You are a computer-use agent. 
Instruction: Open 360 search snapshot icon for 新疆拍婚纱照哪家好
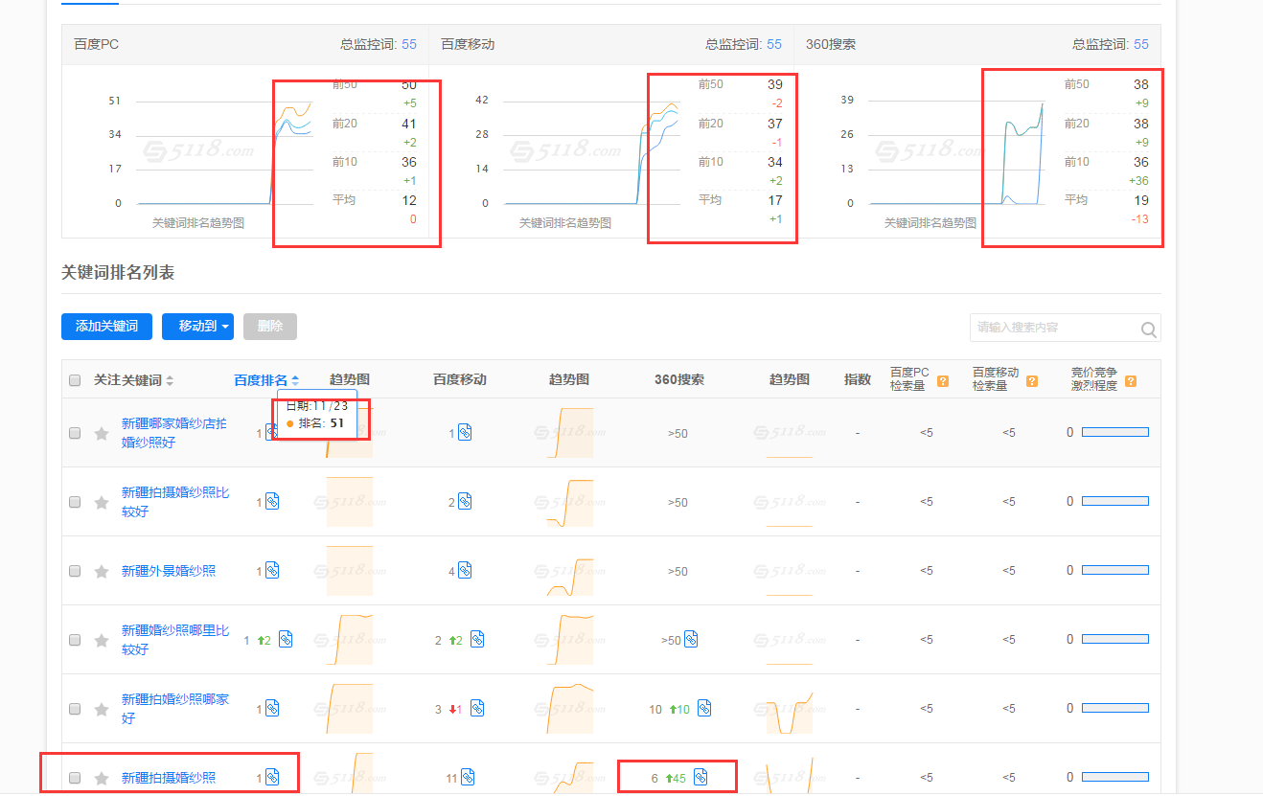coord(704,709)
